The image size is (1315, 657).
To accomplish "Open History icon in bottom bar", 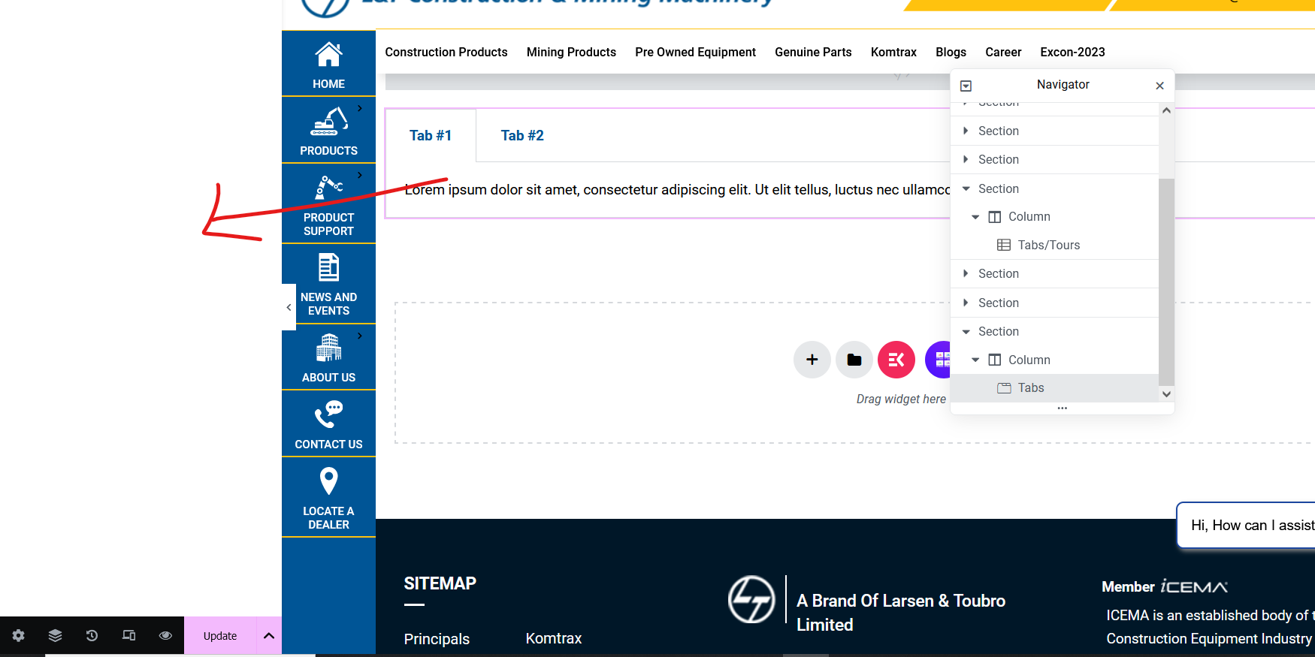I will 92,635.
